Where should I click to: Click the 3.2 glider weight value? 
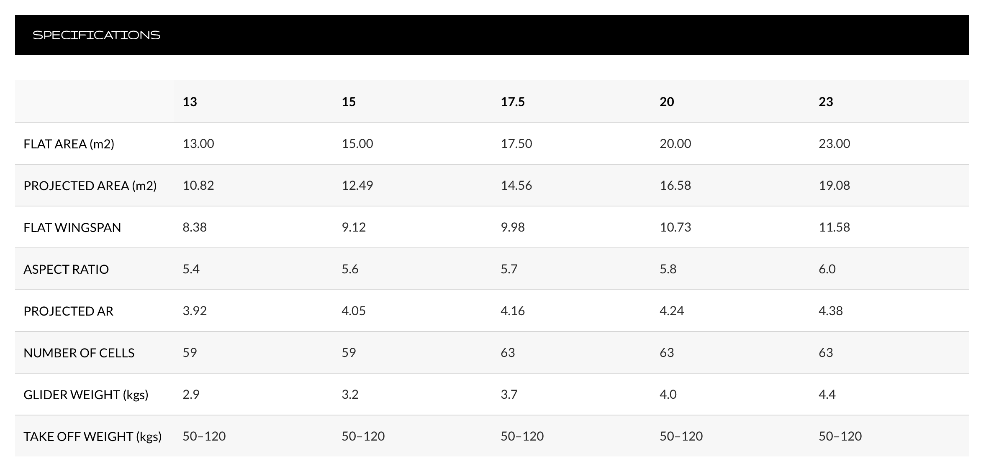tap(350, 394)
